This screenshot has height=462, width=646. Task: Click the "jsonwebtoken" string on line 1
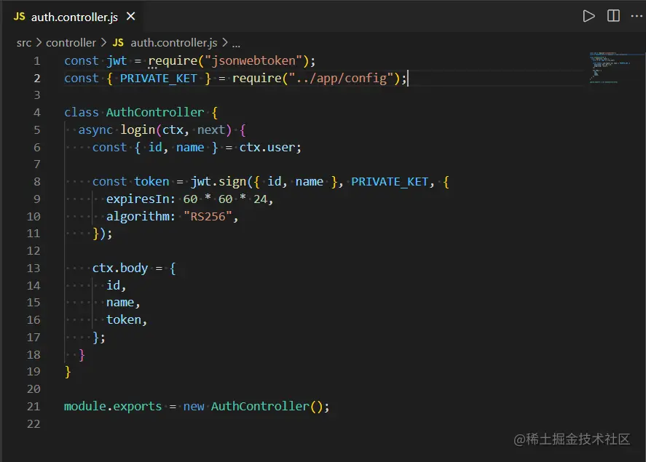253,61
